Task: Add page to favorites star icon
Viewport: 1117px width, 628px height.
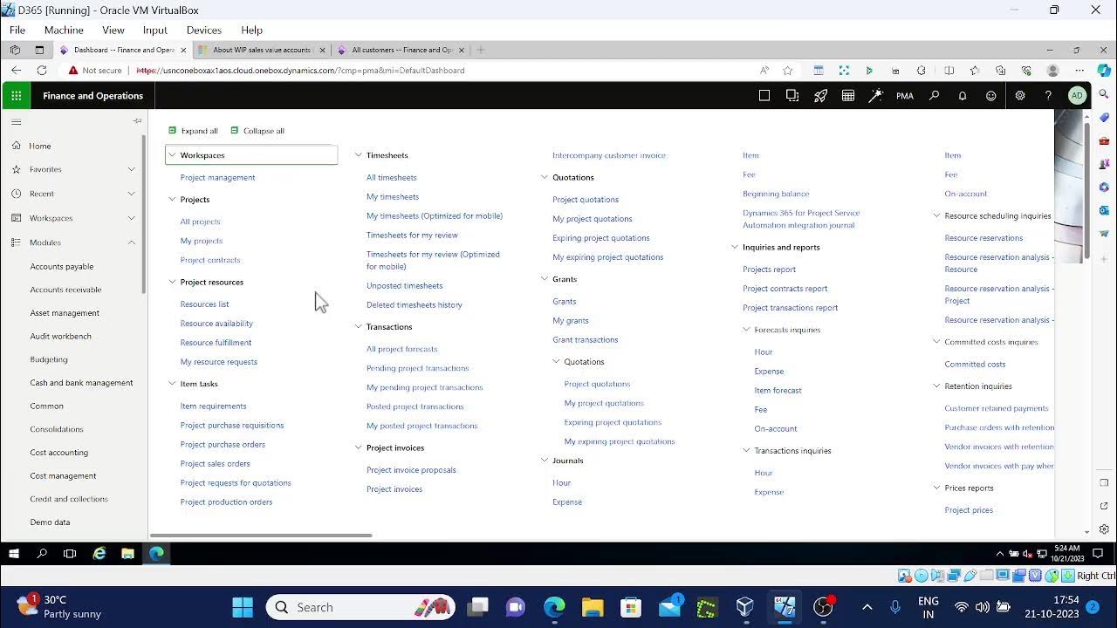Action: (788, 71)
